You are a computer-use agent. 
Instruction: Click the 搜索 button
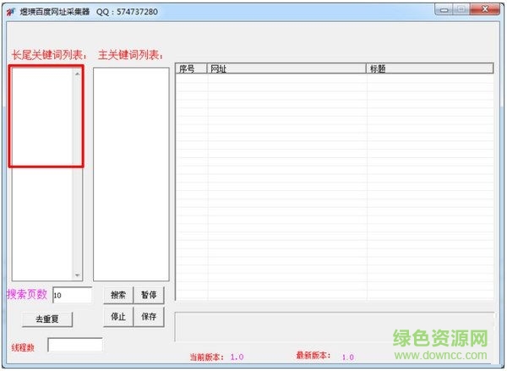[118, 295]
